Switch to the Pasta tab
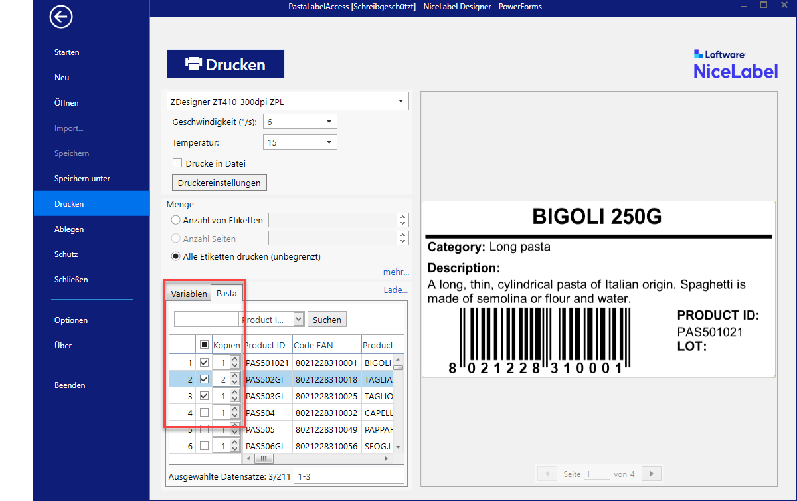The image size is (797, 501). click(226, 293)
